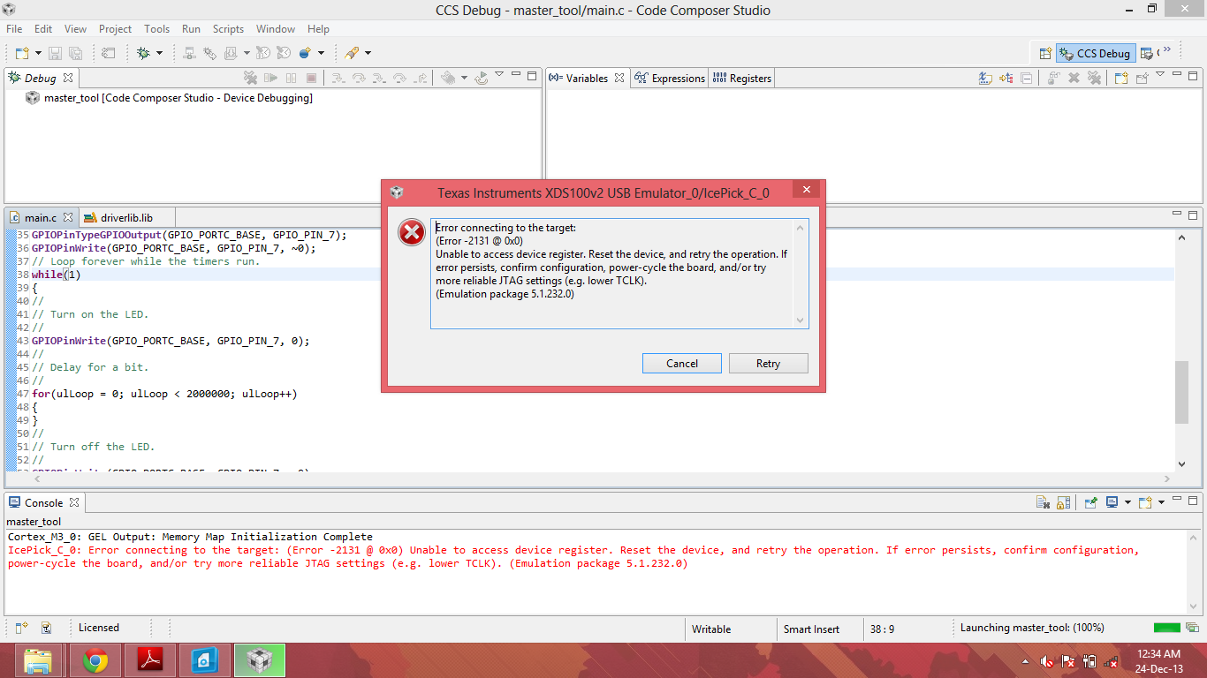
Task: Click the red error icon in the dialog
Action: click(411, 232)
